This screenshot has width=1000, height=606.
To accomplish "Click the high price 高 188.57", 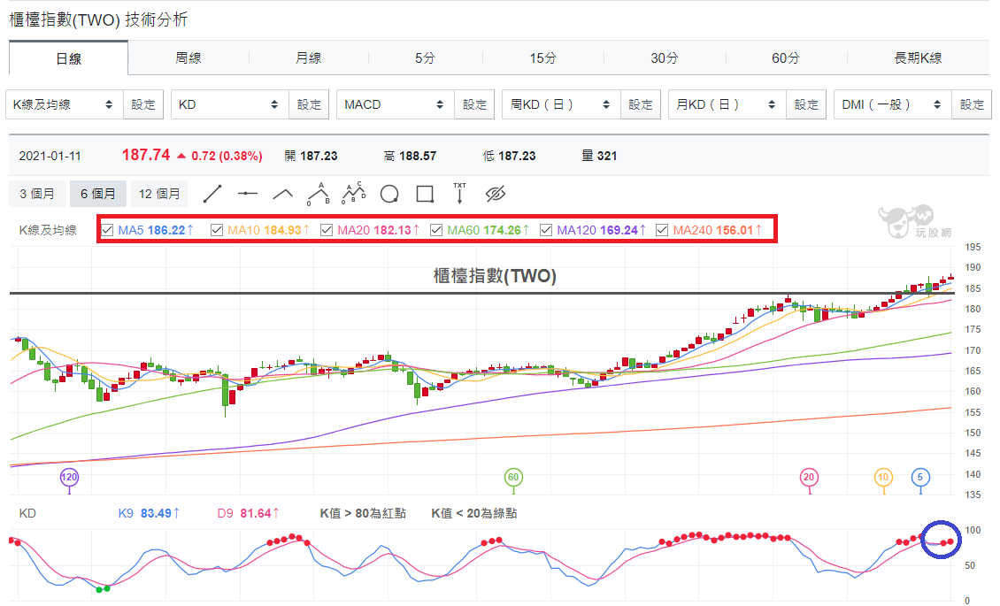I will coord(410,156).
